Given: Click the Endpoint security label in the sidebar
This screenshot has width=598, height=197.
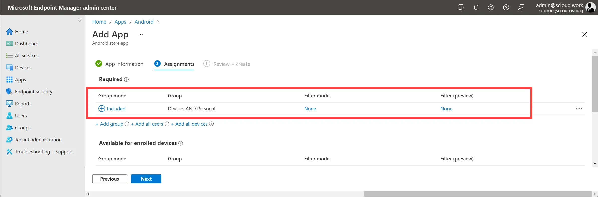Looking at the screenshot, I should 34,92.
